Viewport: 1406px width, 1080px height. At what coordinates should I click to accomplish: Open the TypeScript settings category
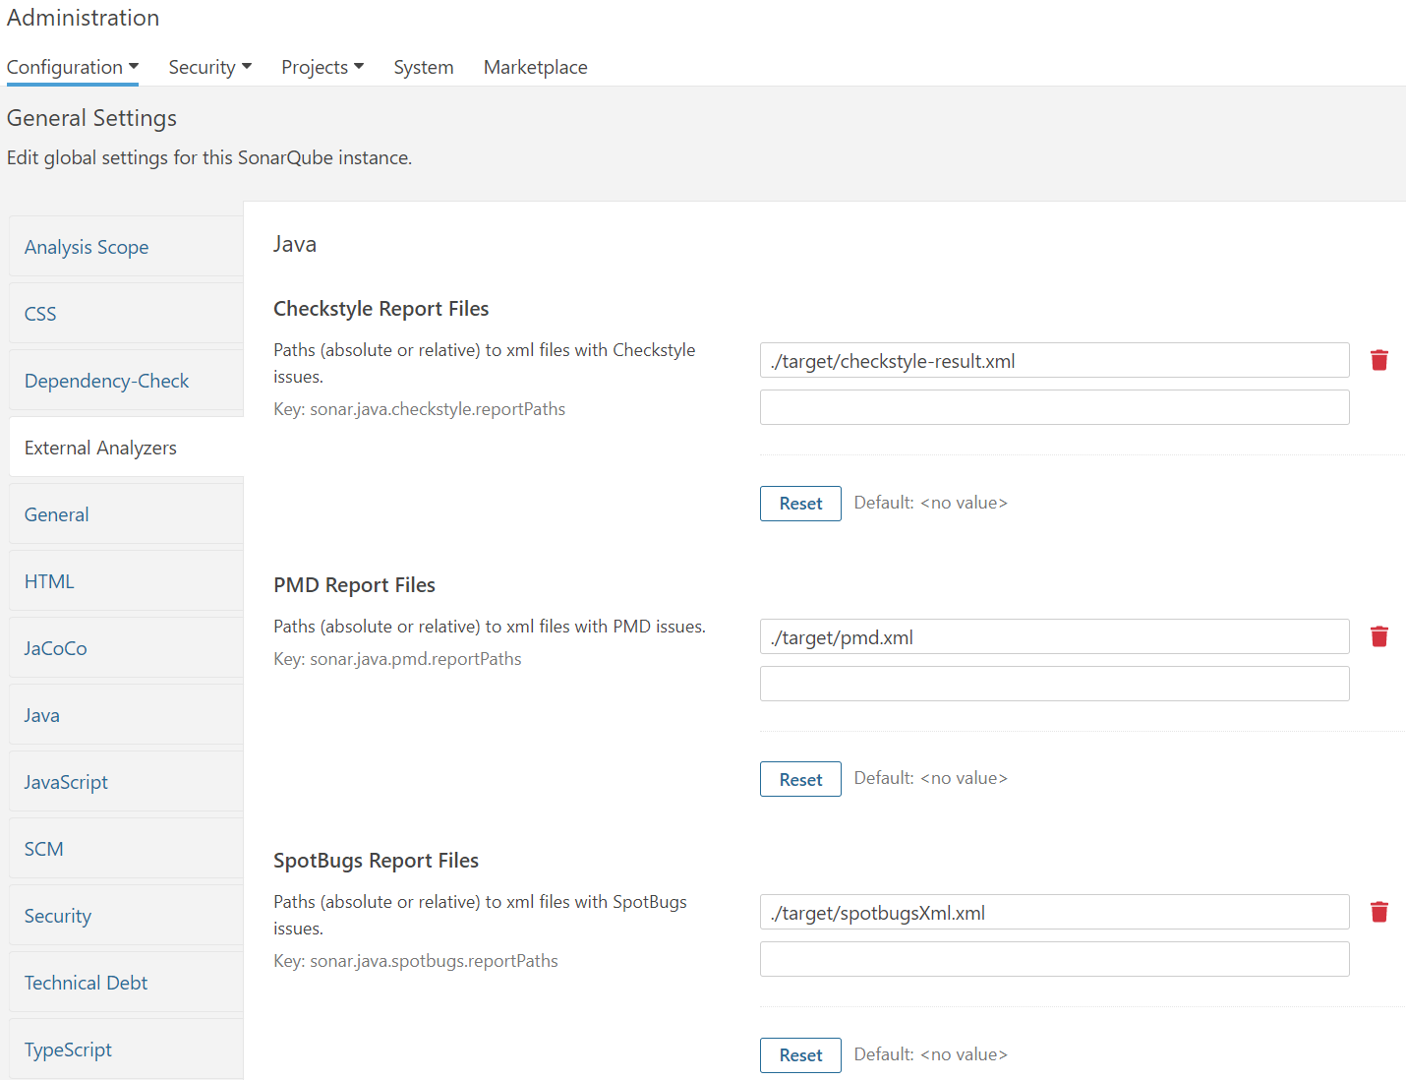[x=127, y=1049]
